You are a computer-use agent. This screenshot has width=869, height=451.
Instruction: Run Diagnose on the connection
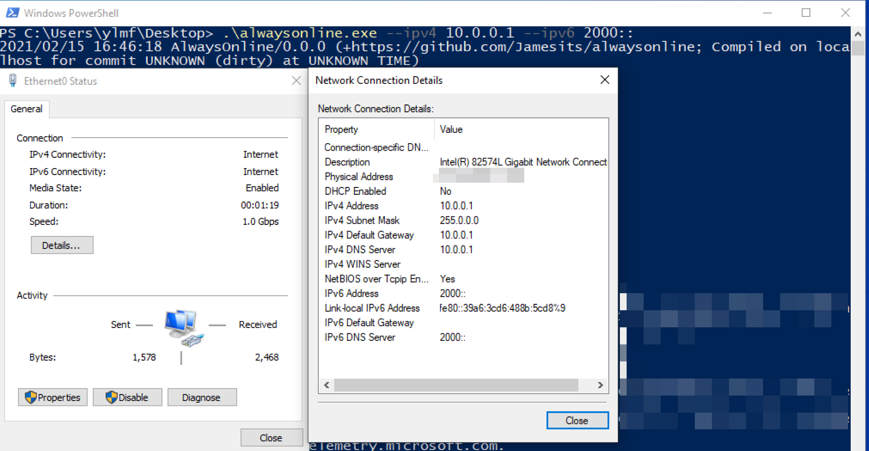202,397
